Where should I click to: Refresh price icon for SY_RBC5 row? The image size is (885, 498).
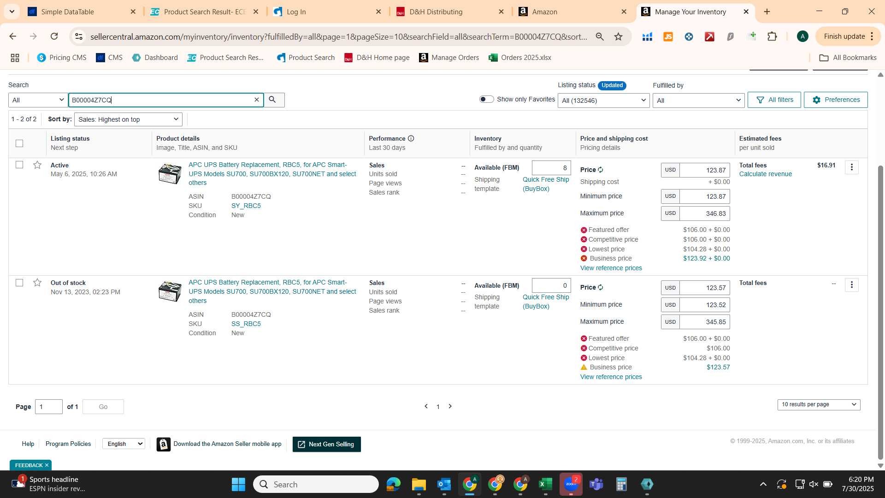tap(601, 170)
